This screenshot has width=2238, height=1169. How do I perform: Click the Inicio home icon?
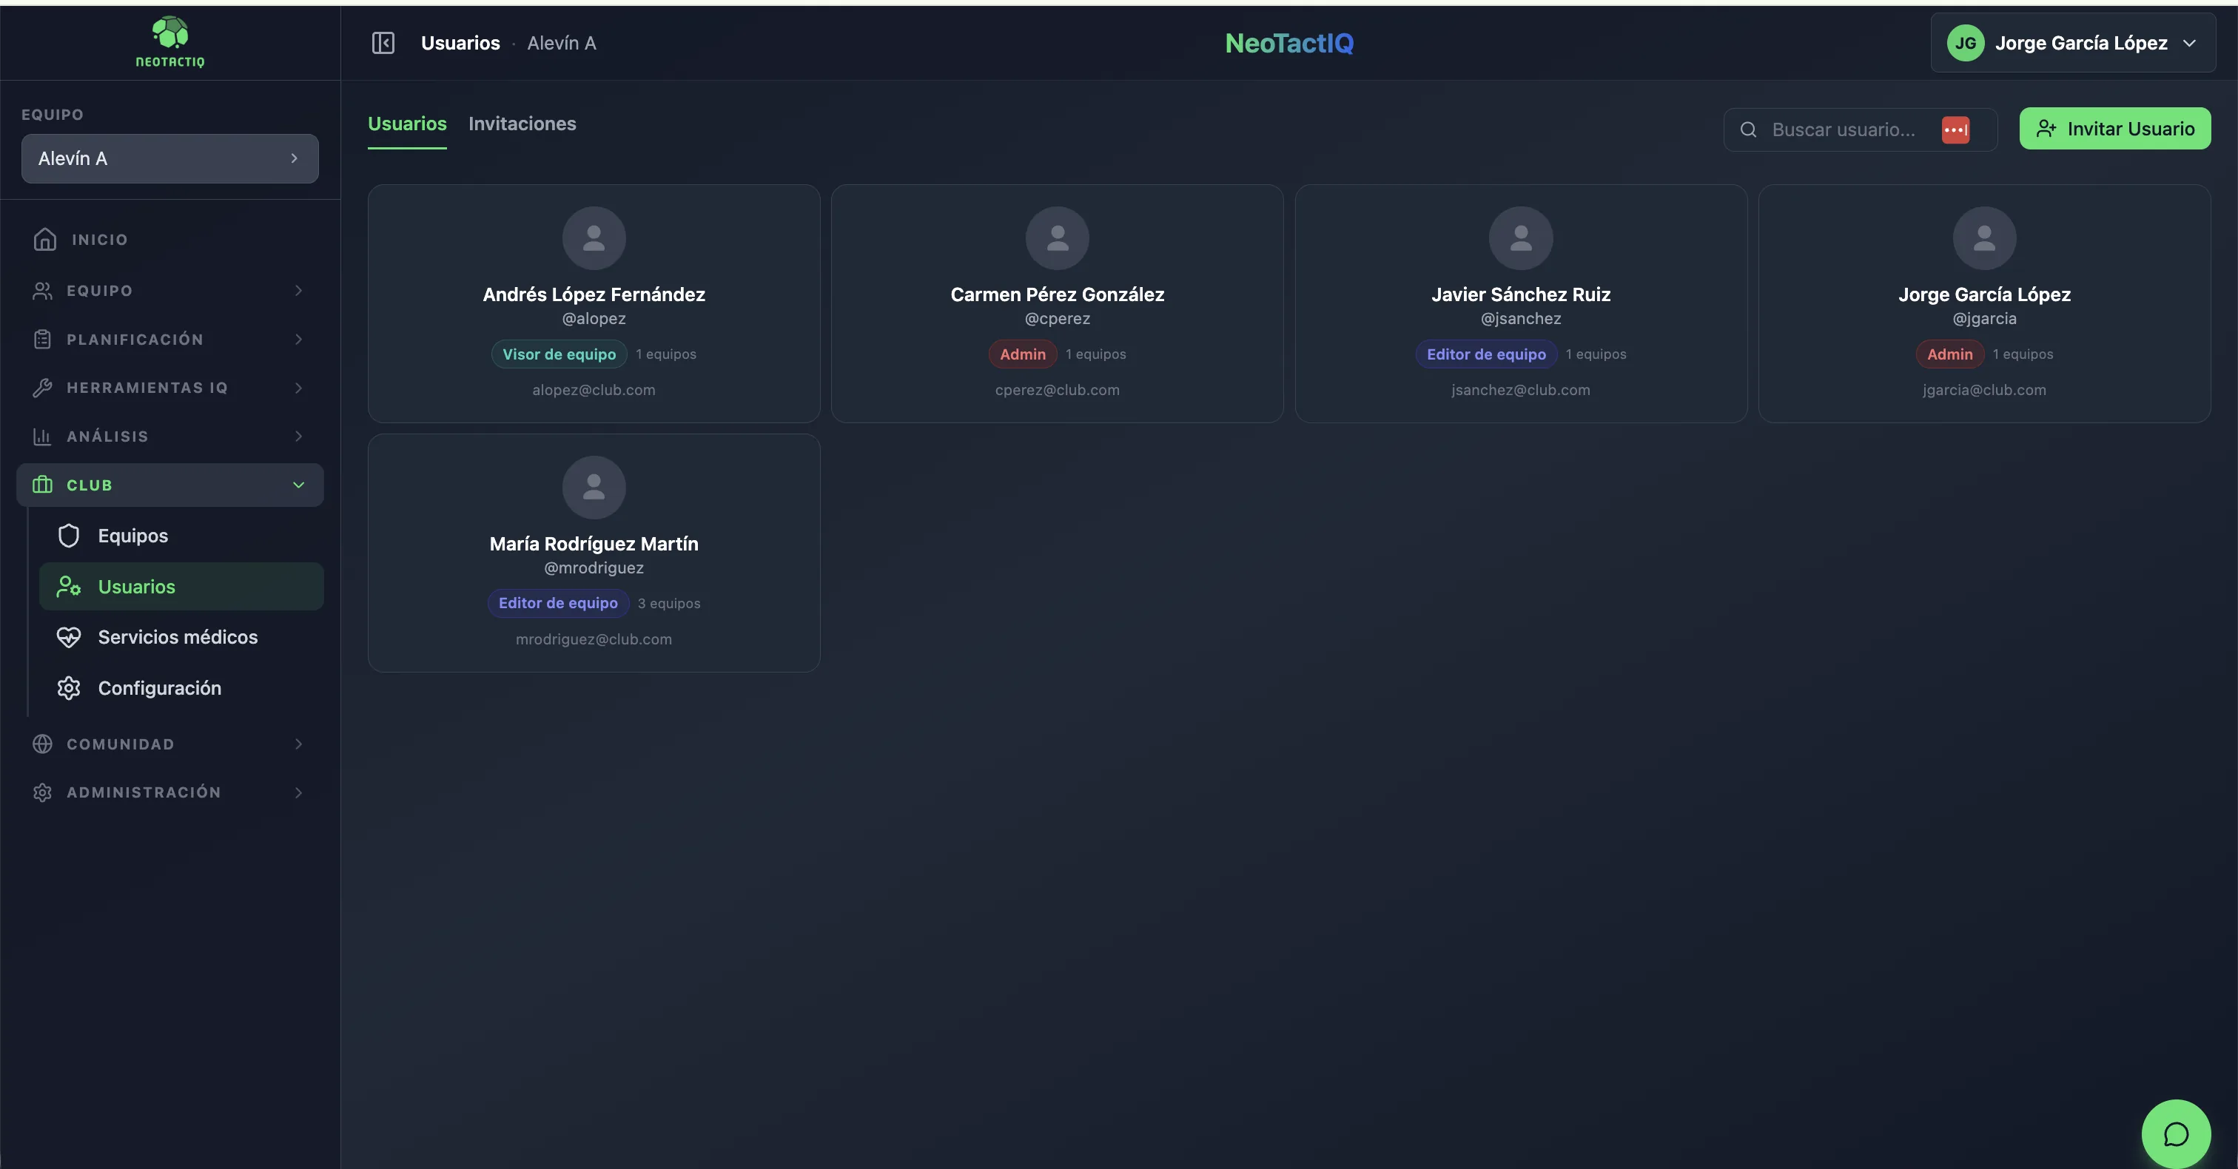pyautogui.click(x=44, y=239)
